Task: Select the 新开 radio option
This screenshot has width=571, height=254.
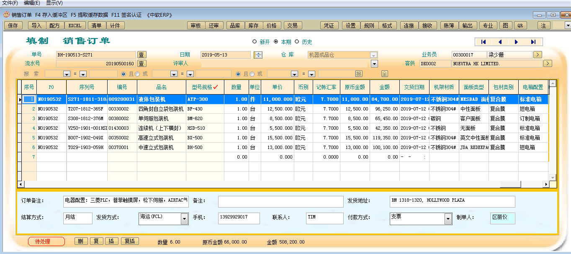Action: (x=255, y=42)
